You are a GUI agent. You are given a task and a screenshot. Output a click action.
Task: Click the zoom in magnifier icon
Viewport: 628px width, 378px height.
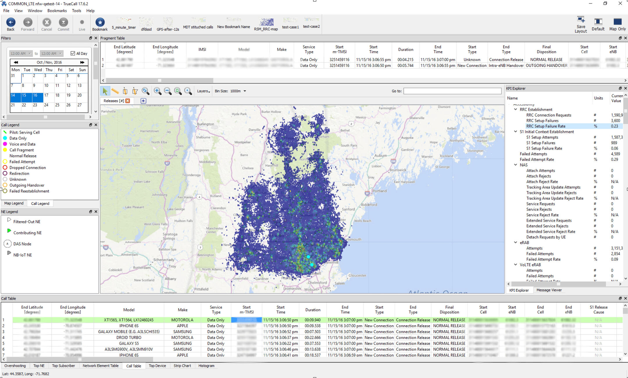[x=157, y=91]
